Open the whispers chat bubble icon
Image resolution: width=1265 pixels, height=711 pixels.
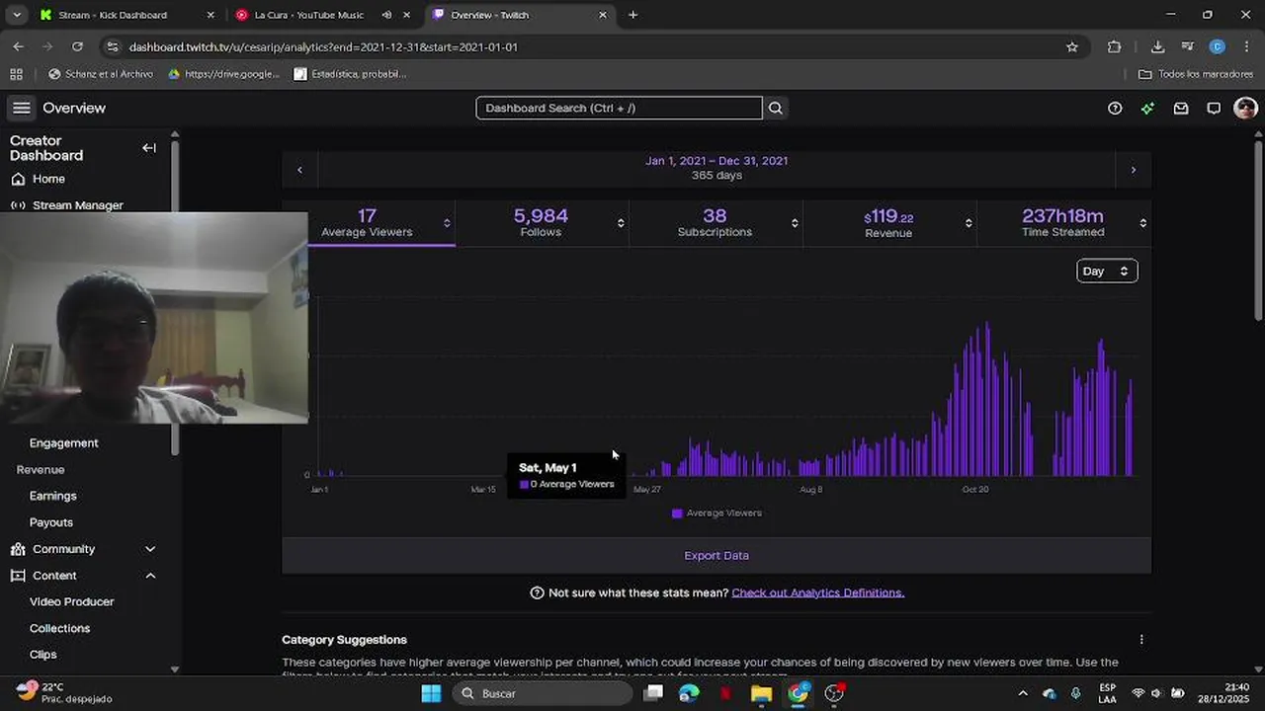[1214, 108]
